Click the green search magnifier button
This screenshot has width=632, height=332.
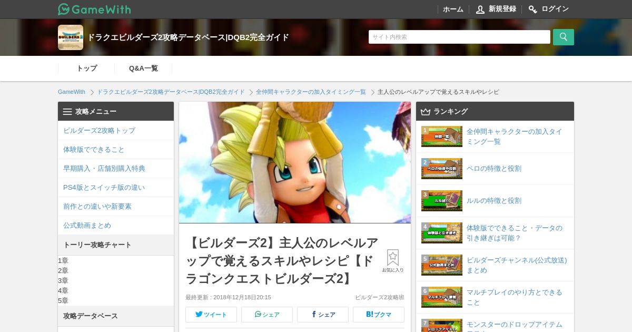pos(564,37)
